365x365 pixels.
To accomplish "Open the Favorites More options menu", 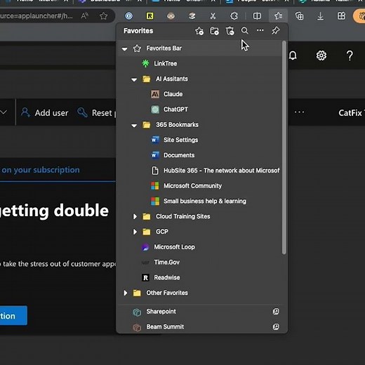I will point(260,30).
